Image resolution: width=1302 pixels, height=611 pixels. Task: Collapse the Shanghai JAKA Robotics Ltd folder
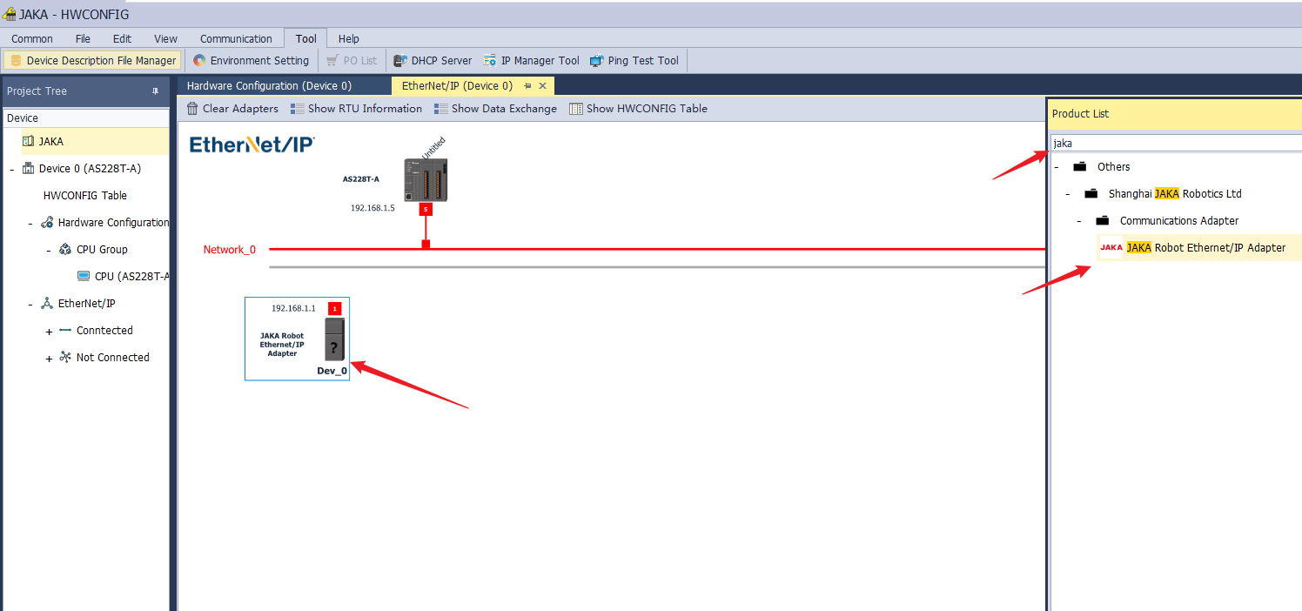[1067, 194]
